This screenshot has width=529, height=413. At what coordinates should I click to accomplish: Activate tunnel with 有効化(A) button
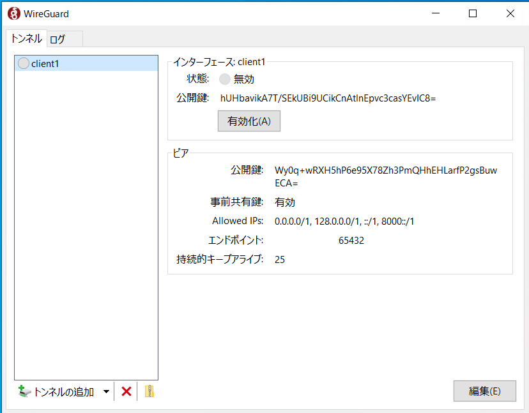pos(249,121)
